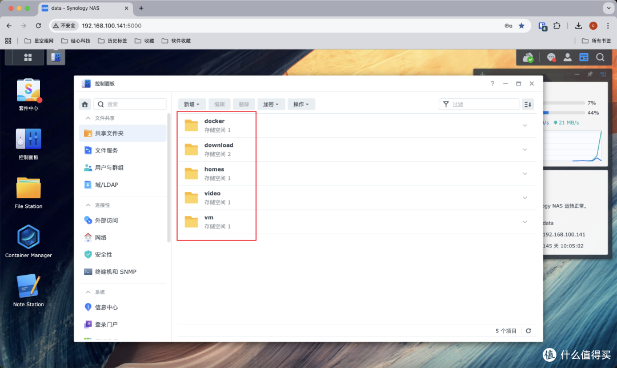Open DSM user options icon
Image resolution: width=617 pixels, height=368 pixels.
[567, 58]
